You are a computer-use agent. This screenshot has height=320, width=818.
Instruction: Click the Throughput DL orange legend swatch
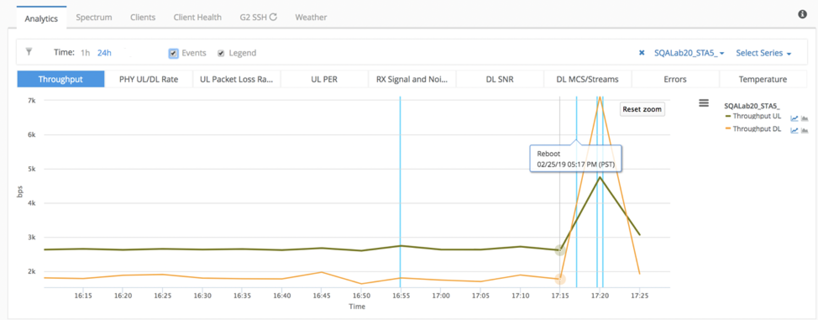coord(728,129)
